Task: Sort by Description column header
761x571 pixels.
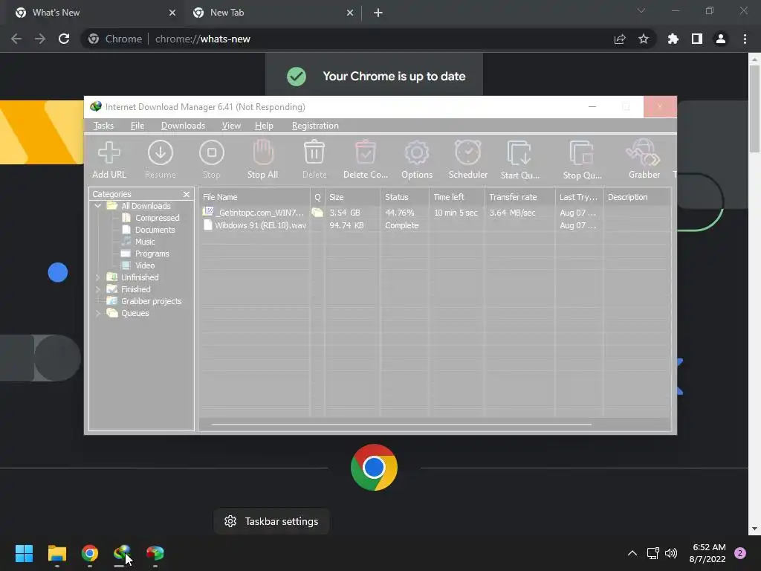Action: (x=637, y=197)
